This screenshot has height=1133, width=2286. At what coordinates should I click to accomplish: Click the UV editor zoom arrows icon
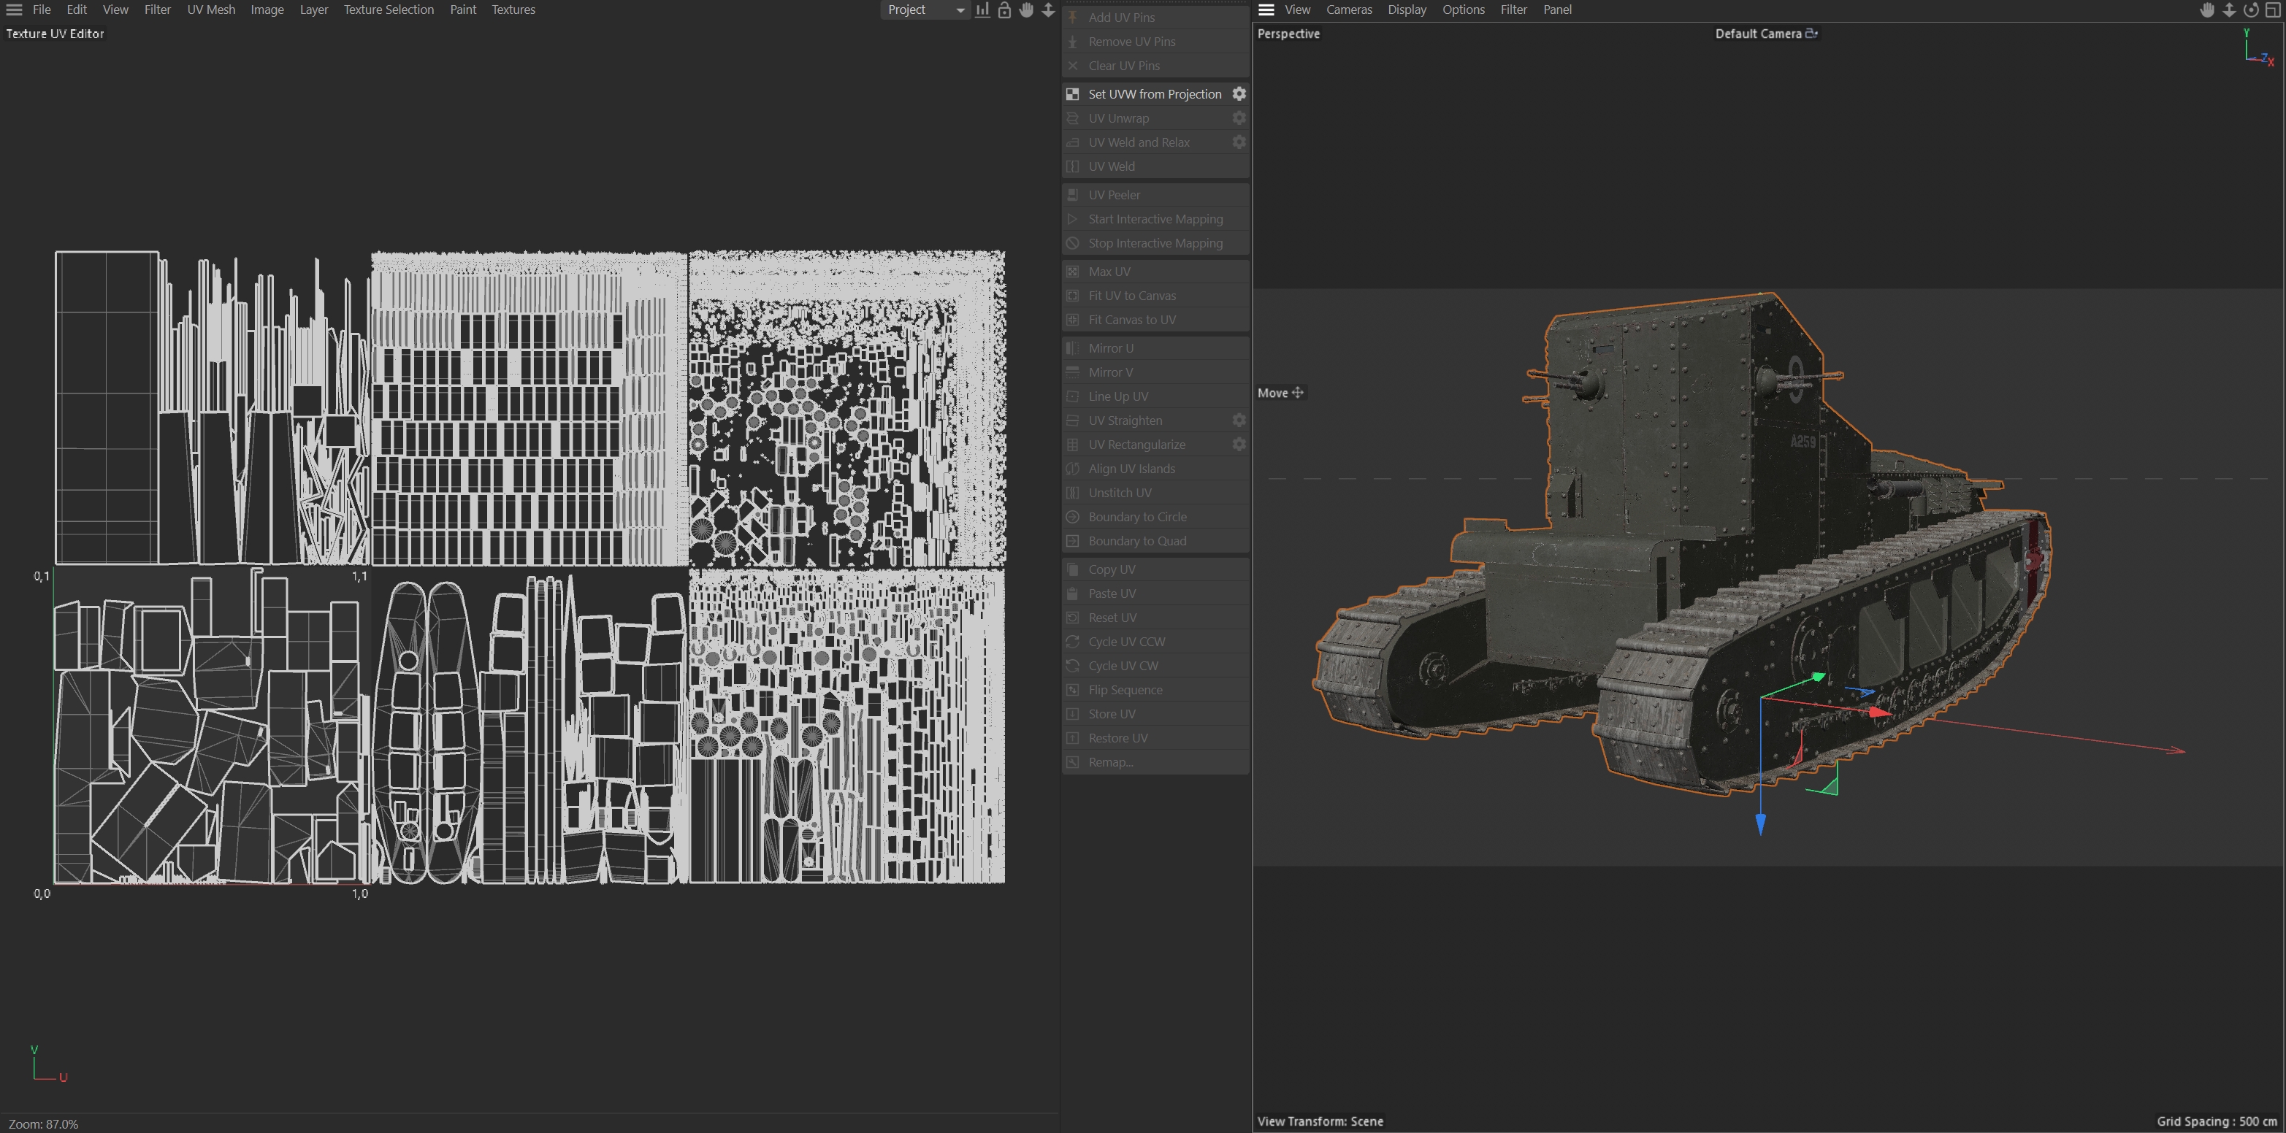[x=1048, y=9]
